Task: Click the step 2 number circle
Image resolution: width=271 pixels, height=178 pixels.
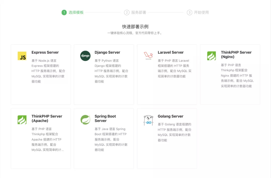Action: pyautogui.click(x=127, y=13)
